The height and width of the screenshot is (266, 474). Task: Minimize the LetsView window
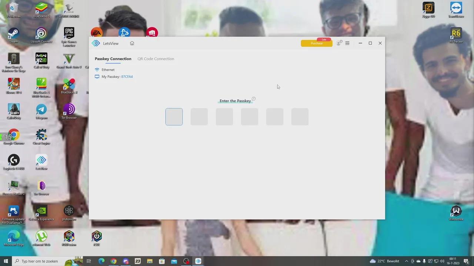(x=360, y=43)
